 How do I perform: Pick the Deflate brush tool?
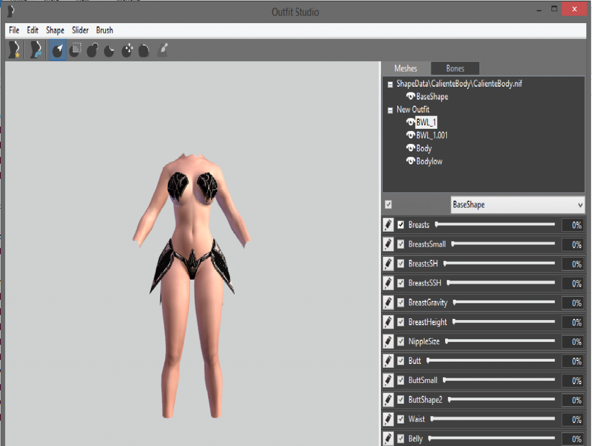point(110,50)
